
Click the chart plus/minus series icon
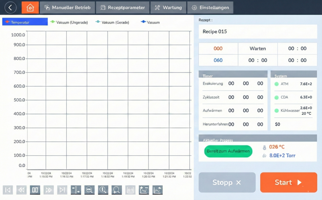coord(144,190)
